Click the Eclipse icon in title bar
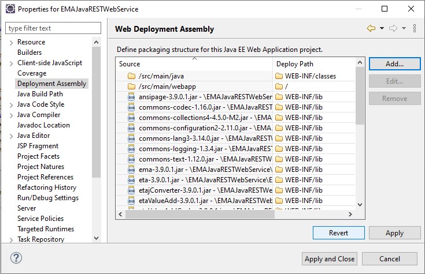This screenshot has width=425, height=274. [10, 9]
